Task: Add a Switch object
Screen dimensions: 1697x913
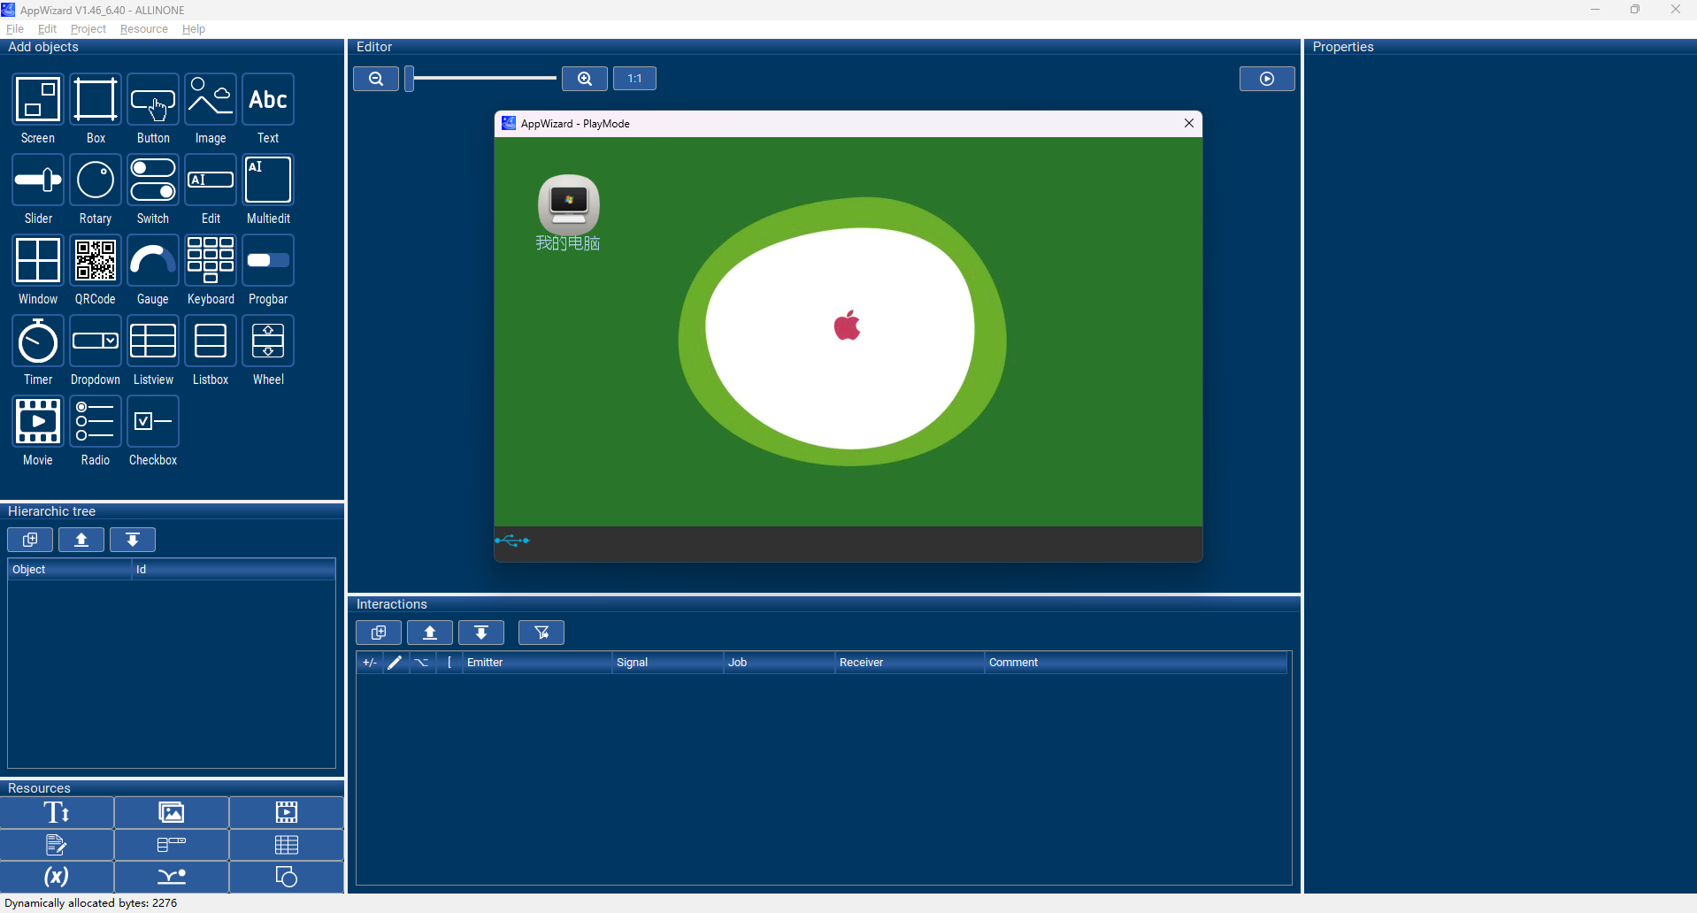Action: coord(153,180)
